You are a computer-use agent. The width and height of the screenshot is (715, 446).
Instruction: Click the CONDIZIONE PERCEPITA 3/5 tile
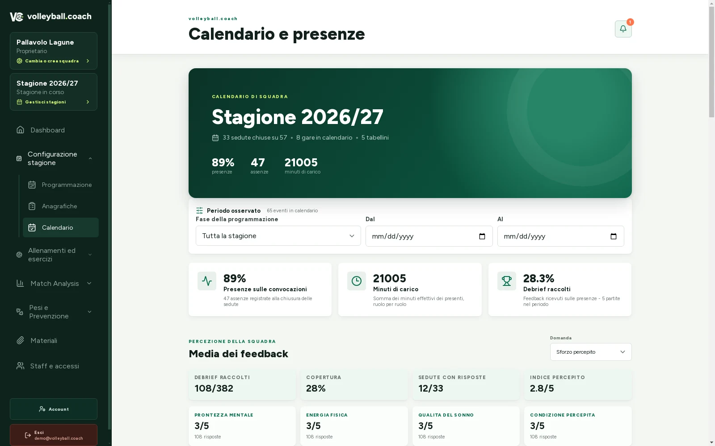(x=578, y=426)
